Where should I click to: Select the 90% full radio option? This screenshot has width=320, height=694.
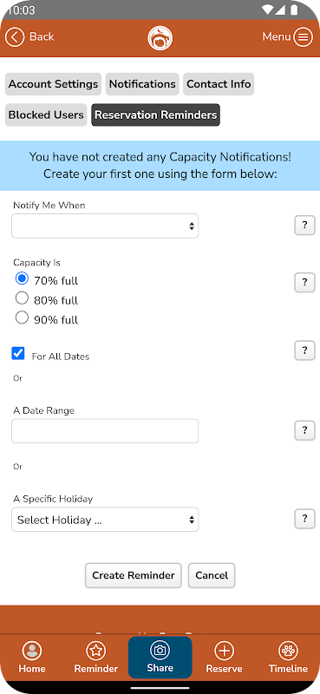[22, 318]
